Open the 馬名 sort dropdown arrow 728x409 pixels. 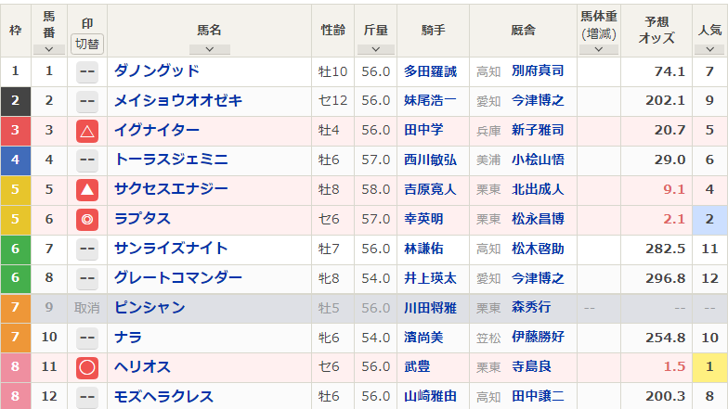tap(210, 49)
